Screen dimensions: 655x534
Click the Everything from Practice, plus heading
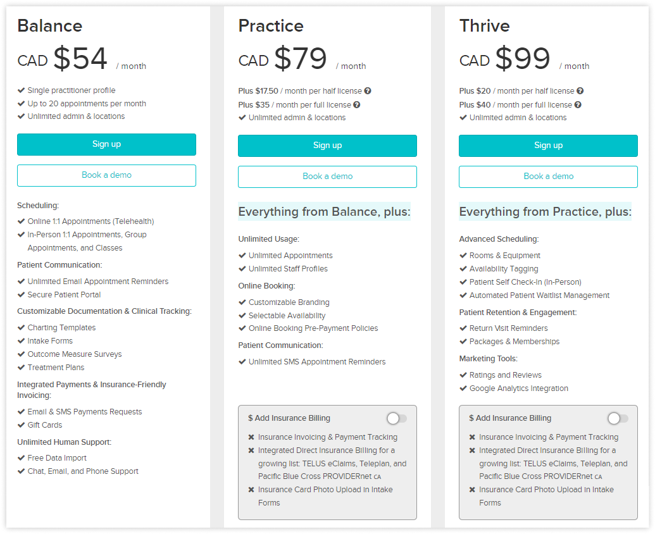pyautogui.click(x=545, y=212)
